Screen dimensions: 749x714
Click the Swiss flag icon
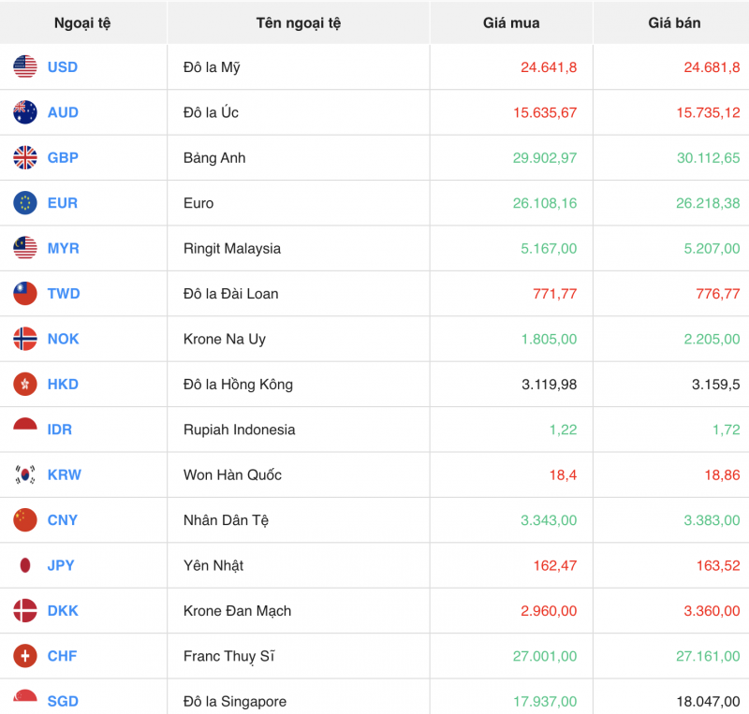25,656
